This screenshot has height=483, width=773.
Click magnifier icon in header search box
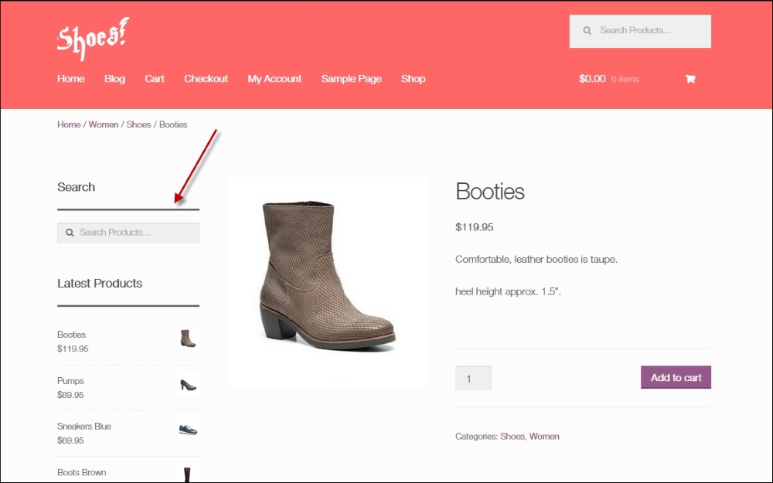pos(587,31)
